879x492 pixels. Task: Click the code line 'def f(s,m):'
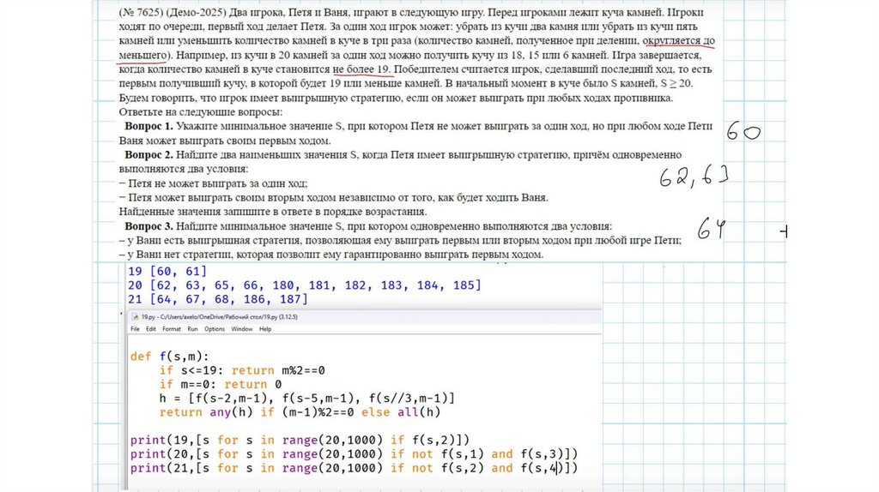tap(169, 357)
